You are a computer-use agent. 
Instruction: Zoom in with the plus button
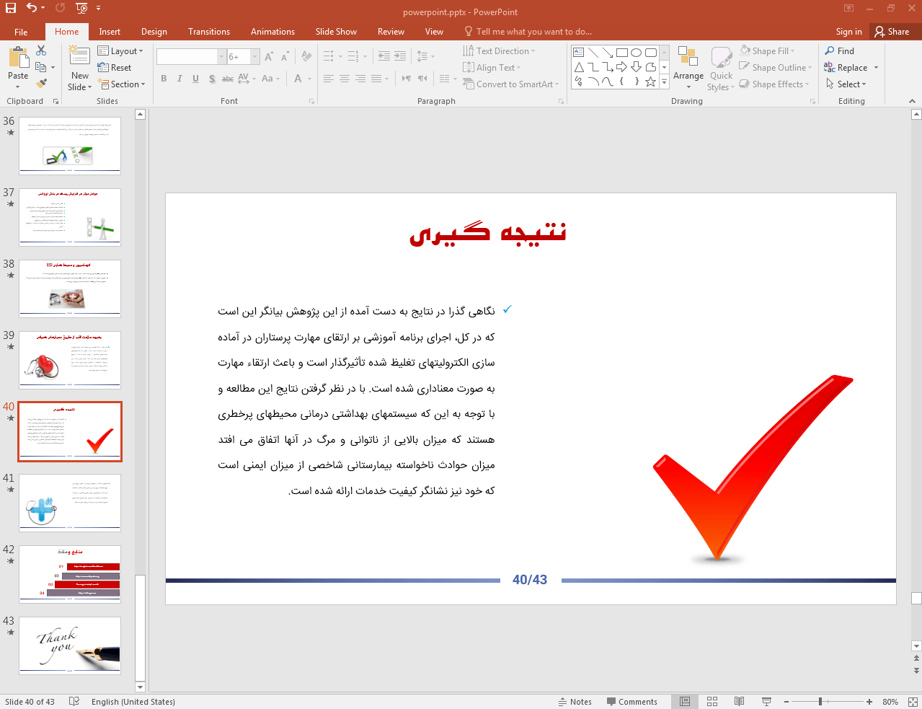coord(869,702)
